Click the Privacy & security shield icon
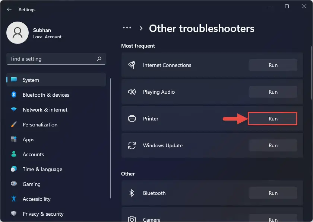The height and width of the screenshot is (222, 313). pos(14,214)
